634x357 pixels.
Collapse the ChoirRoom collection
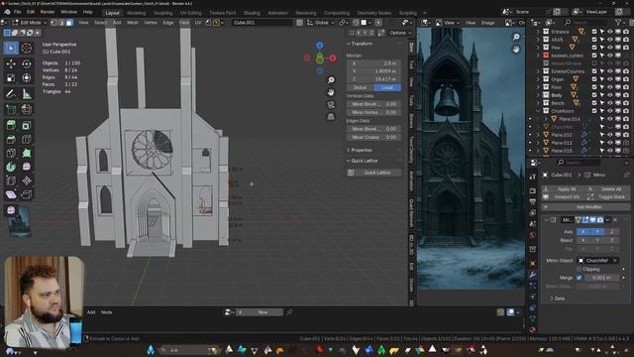click(538, 111)
